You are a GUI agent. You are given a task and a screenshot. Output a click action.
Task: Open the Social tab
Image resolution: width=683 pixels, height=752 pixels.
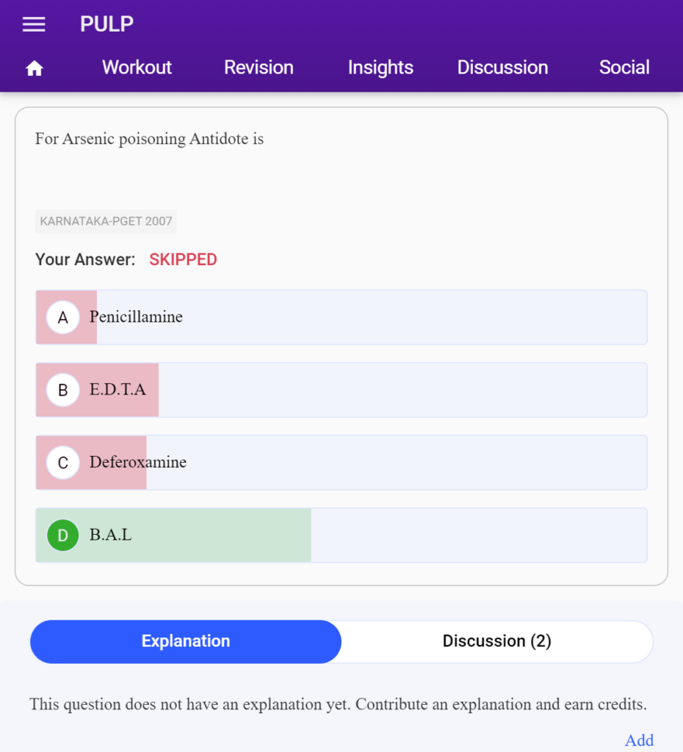click(x=624, y=68)
